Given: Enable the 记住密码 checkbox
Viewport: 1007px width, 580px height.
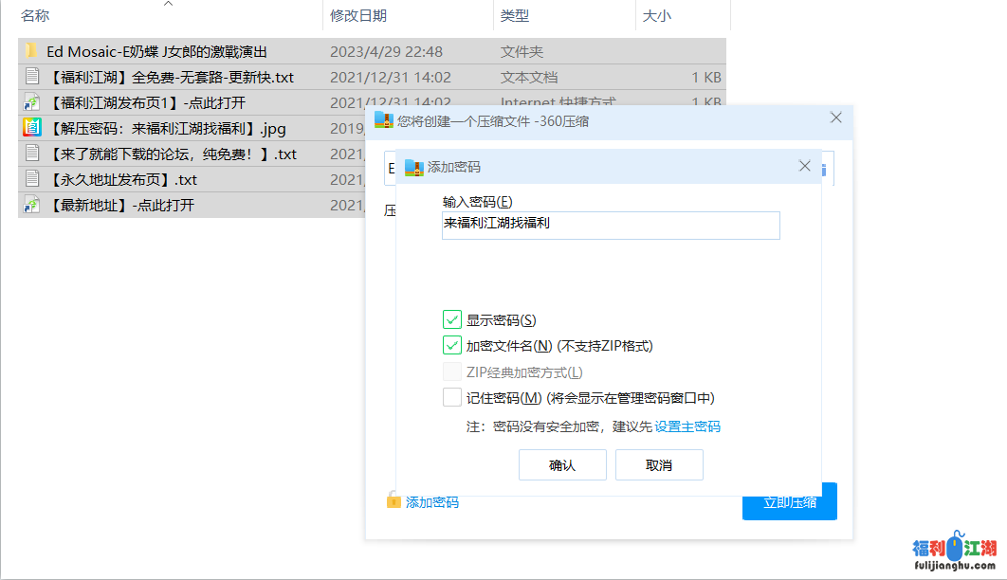Looking at the screenshot, I should click(451, 397).
